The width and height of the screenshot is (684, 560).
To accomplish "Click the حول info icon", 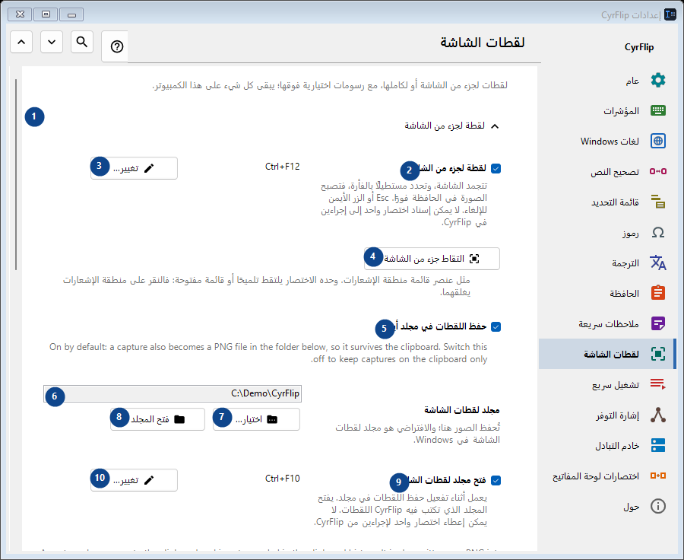I will tap(658, 506).
